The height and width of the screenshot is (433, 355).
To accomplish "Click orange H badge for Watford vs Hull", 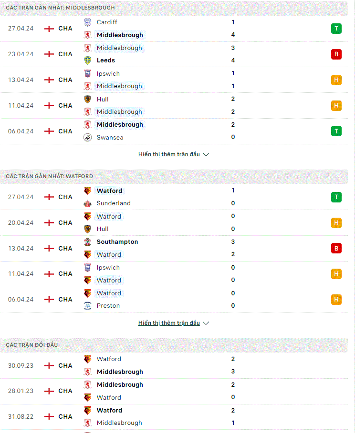I will pos(336,223).
